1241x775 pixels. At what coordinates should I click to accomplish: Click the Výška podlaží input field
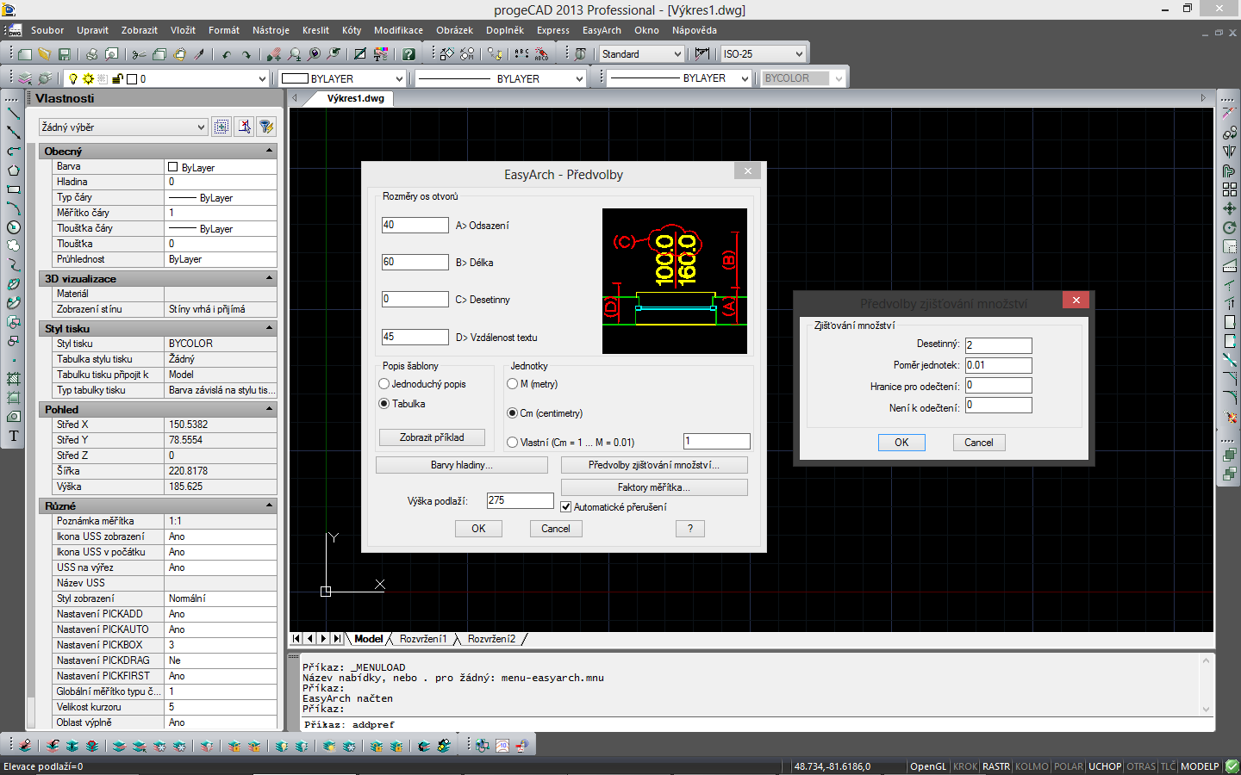(520, 500)
